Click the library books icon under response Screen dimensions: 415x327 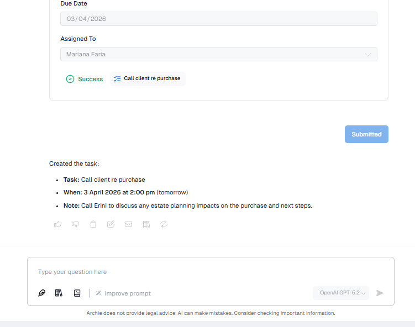coord(146,224)
